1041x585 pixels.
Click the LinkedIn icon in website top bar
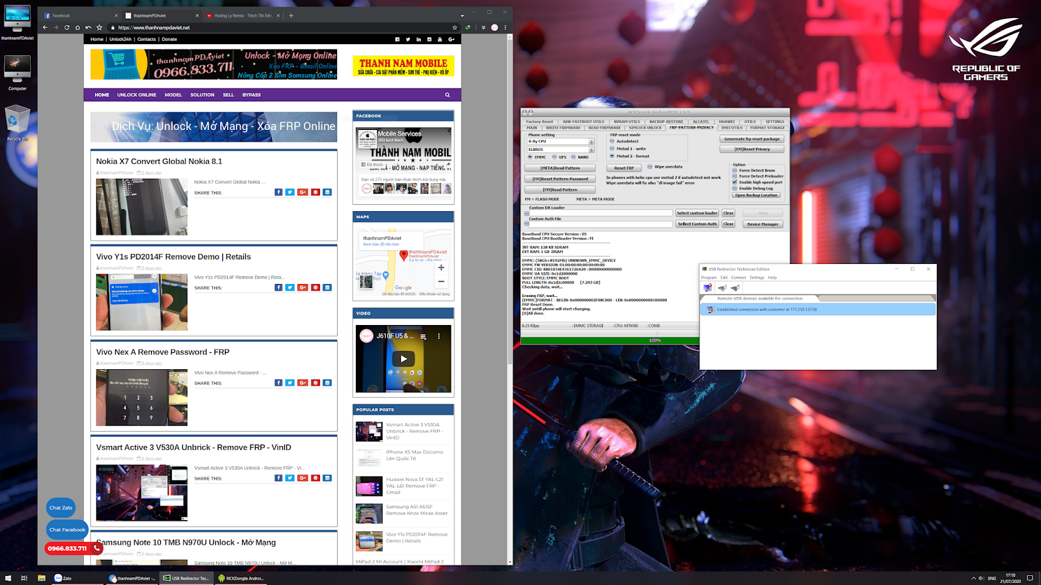(418, 39)
